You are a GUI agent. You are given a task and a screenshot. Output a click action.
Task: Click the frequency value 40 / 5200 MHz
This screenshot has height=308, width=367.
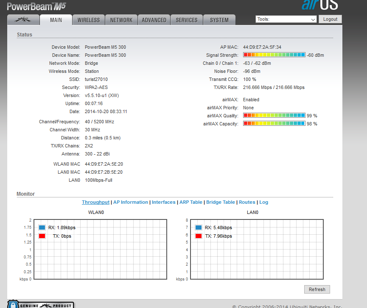(x=99, y=122)
